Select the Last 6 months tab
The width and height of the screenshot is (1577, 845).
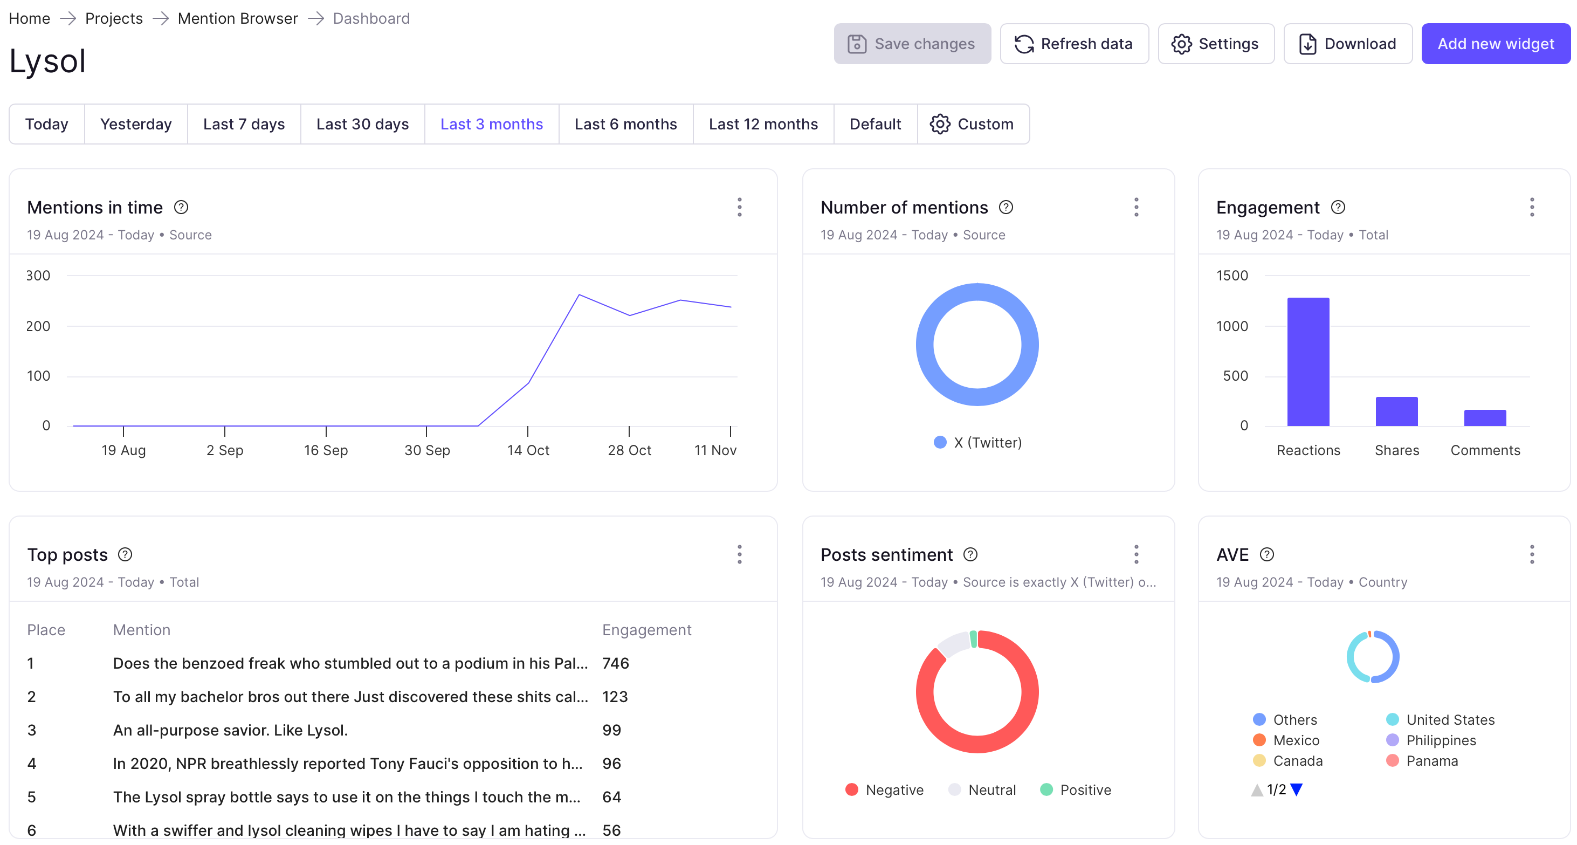point(626,123)
